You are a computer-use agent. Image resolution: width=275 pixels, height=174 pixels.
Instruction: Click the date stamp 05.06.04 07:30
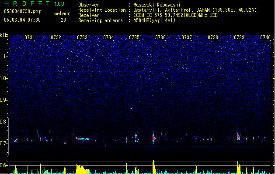click(x=22, y=20)
